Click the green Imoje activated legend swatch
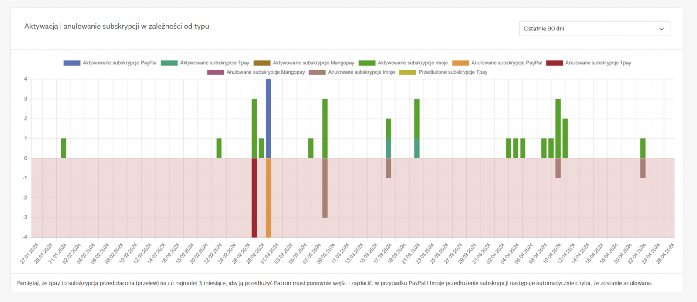 click(367, 63)
